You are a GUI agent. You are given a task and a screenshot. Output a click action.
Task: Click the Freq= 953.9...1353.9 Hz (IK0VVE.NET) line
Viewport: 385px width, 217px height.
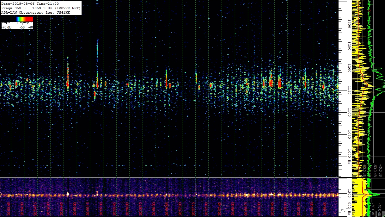pos(41,8)
